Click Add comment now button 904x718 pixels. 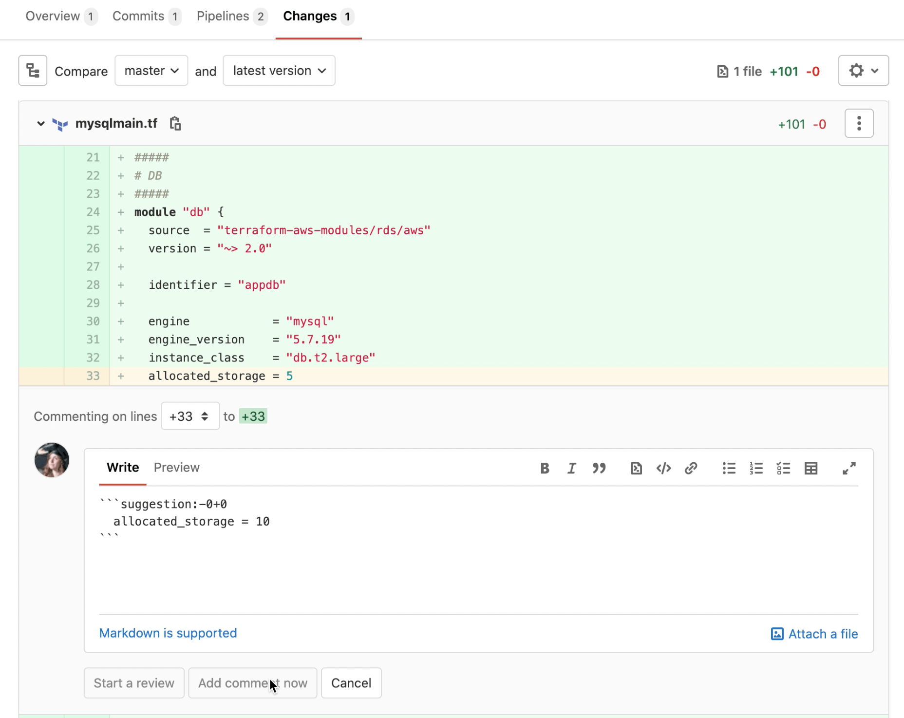[x=252, y=683]
